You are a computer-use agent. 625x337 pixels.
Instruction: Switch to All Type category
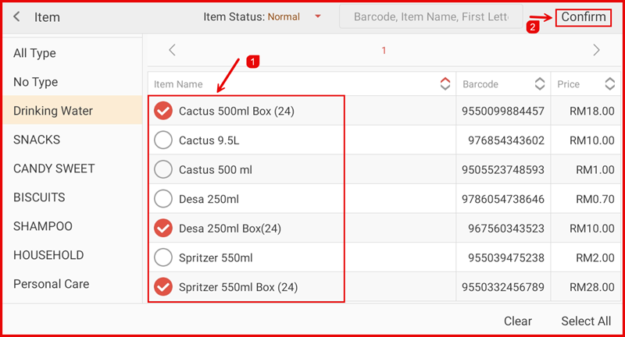click(x=34, y=53)
